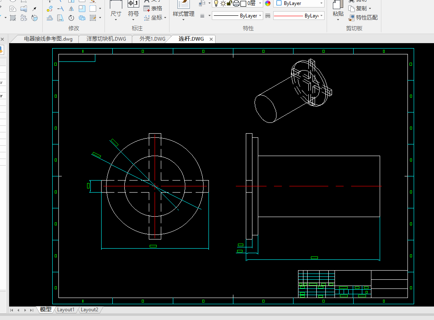
Task: Select the region boundary tool icon
Action: point(12,9)
